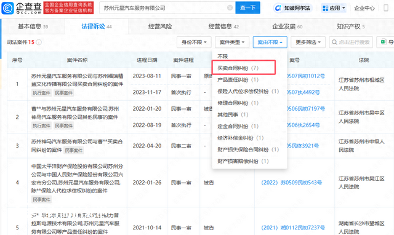Viewport: 394px width, 235px height.
Task: Click the Qcc logo icon
Action: pyautogui.click(x=8, y=8)
